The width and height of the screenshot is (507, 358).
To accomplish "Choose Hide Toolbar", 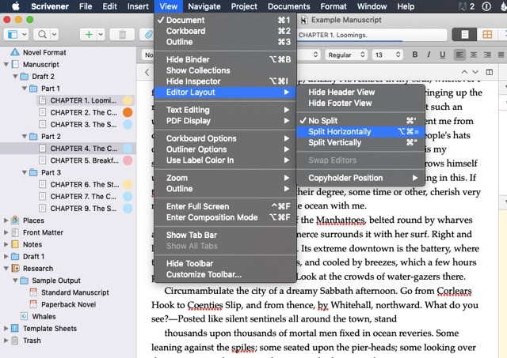I will [225, 263].
